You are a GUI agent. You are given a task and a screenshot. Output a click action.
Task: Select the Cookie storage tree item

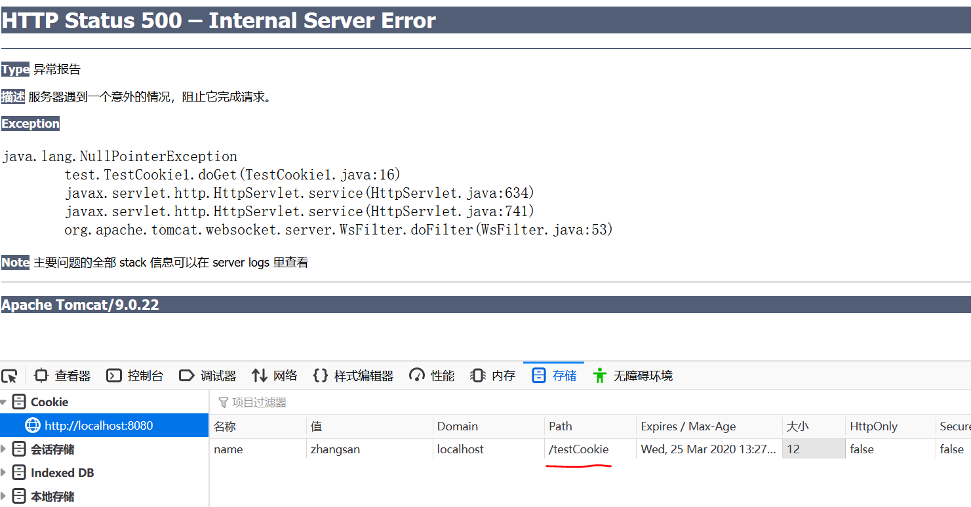[x=104, y=402]
